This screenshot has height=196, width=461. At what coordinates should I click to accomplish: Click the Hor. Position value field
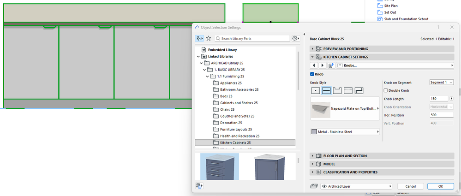point(441,115)
